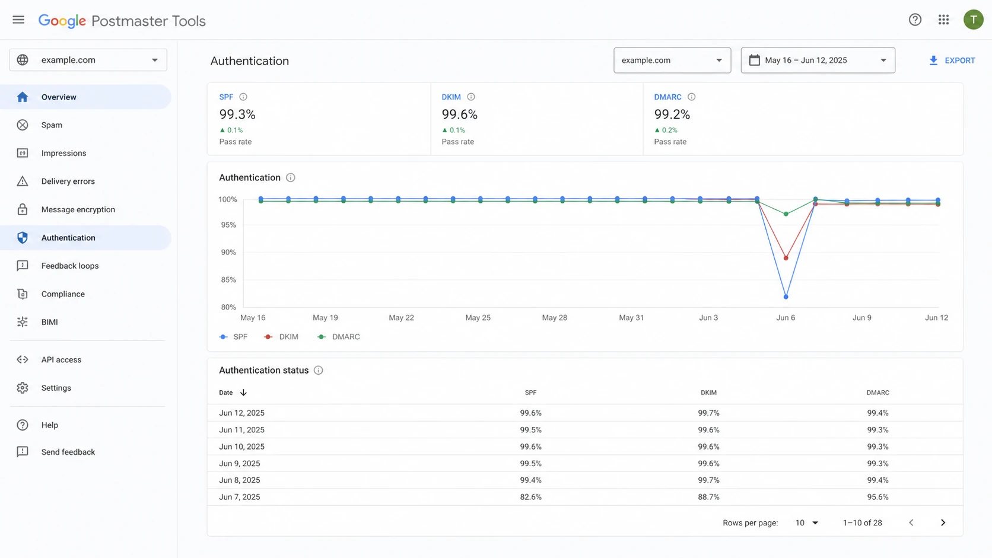Click the Feedback loops label
Image resolution: width=992 pixels, height=558 pixels.
click(x=70, y=266)
